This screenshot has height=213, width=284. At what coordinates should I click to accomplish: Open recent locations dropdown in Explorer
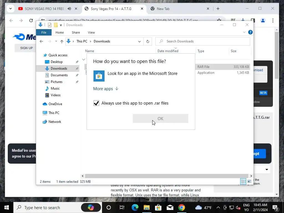click(x=56, y=41)
